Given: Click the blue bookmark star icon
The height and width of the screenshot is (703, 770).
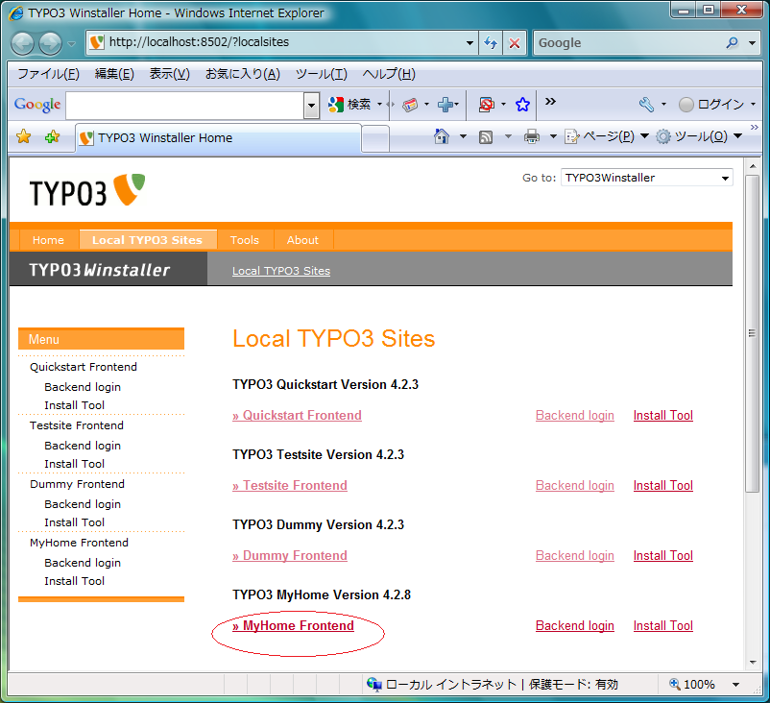Looking at the screenshot, I should (522, 104).
